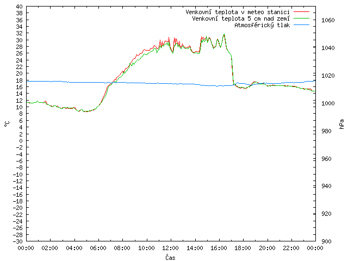Viewport: 348px width, 261px height.
Task: Click the right axis value 1060
Action: 328,20
